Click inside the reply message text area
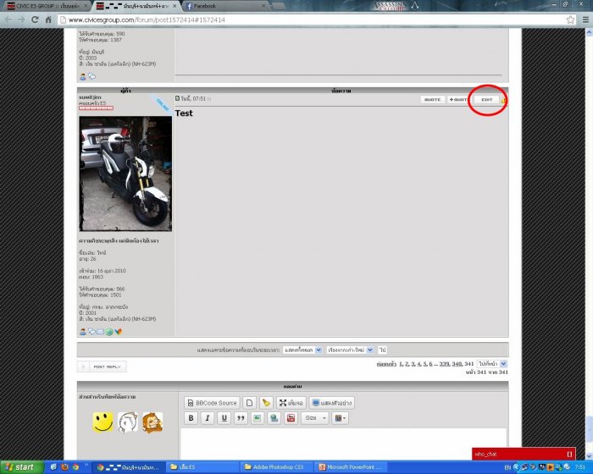This screenshot has height=474, width=593. pyautogui.click(x=343, y=444)
